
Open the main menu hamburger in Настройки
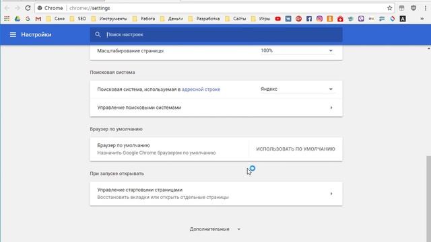pos(13,34)
